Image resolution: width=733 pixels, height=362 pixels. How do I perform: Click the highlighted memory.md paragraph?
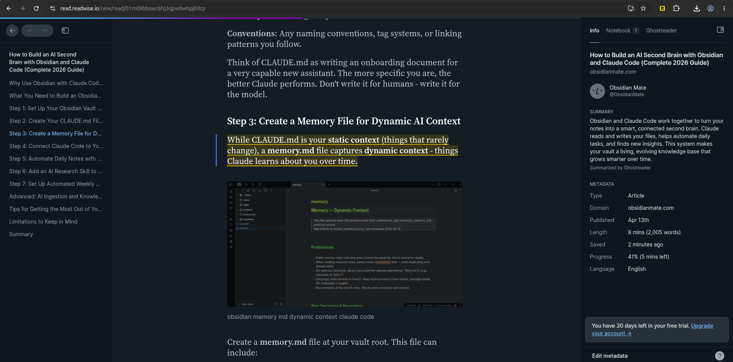click(x=342, y=151)
